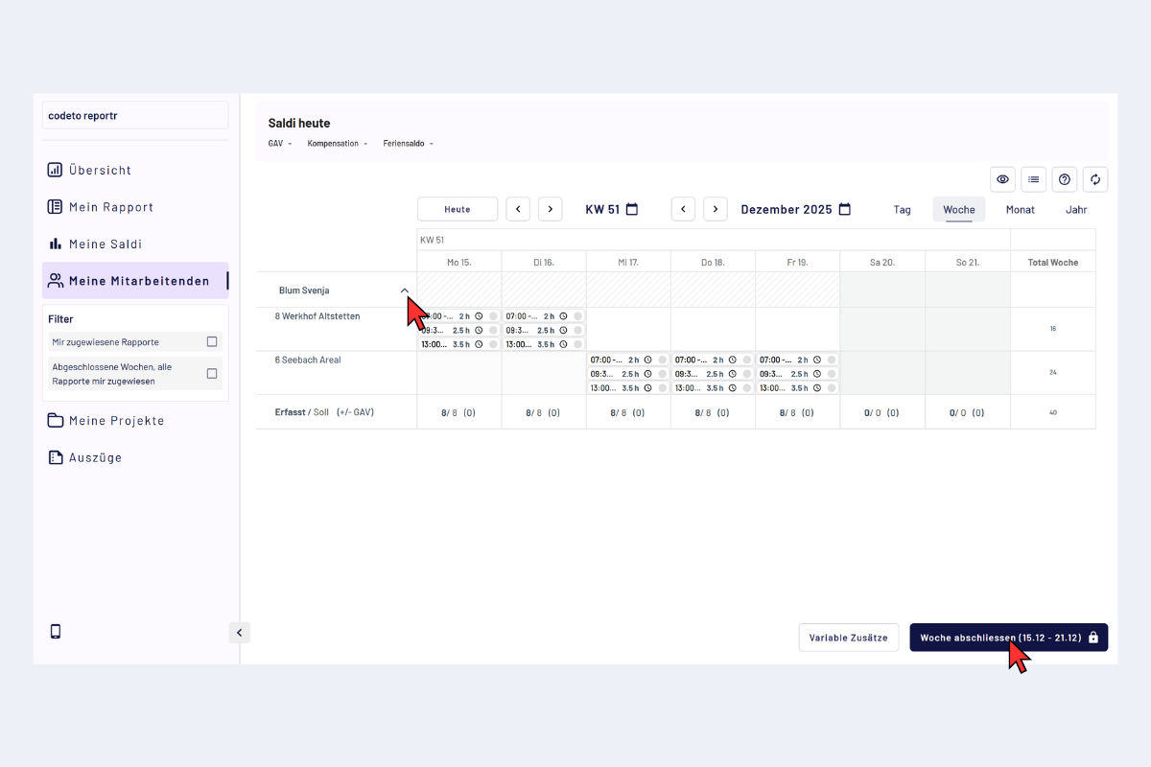Check 'Abgeschlossene Wochen' filter checkbox
The height and width of the screenshot is (767, 1151).
click(212, 374)
